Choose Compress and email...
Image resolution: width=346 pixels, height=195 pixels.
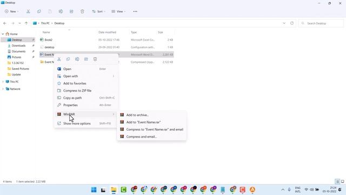point(152,136)
